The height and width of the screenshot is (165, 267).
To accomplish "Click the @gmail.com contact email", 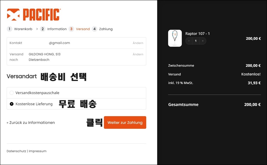I will [60, 43].
